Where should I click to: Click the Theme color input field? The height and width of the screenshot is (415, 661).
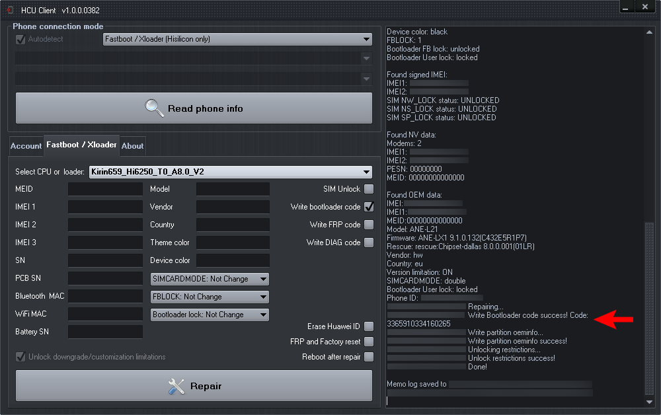[233, 243]
